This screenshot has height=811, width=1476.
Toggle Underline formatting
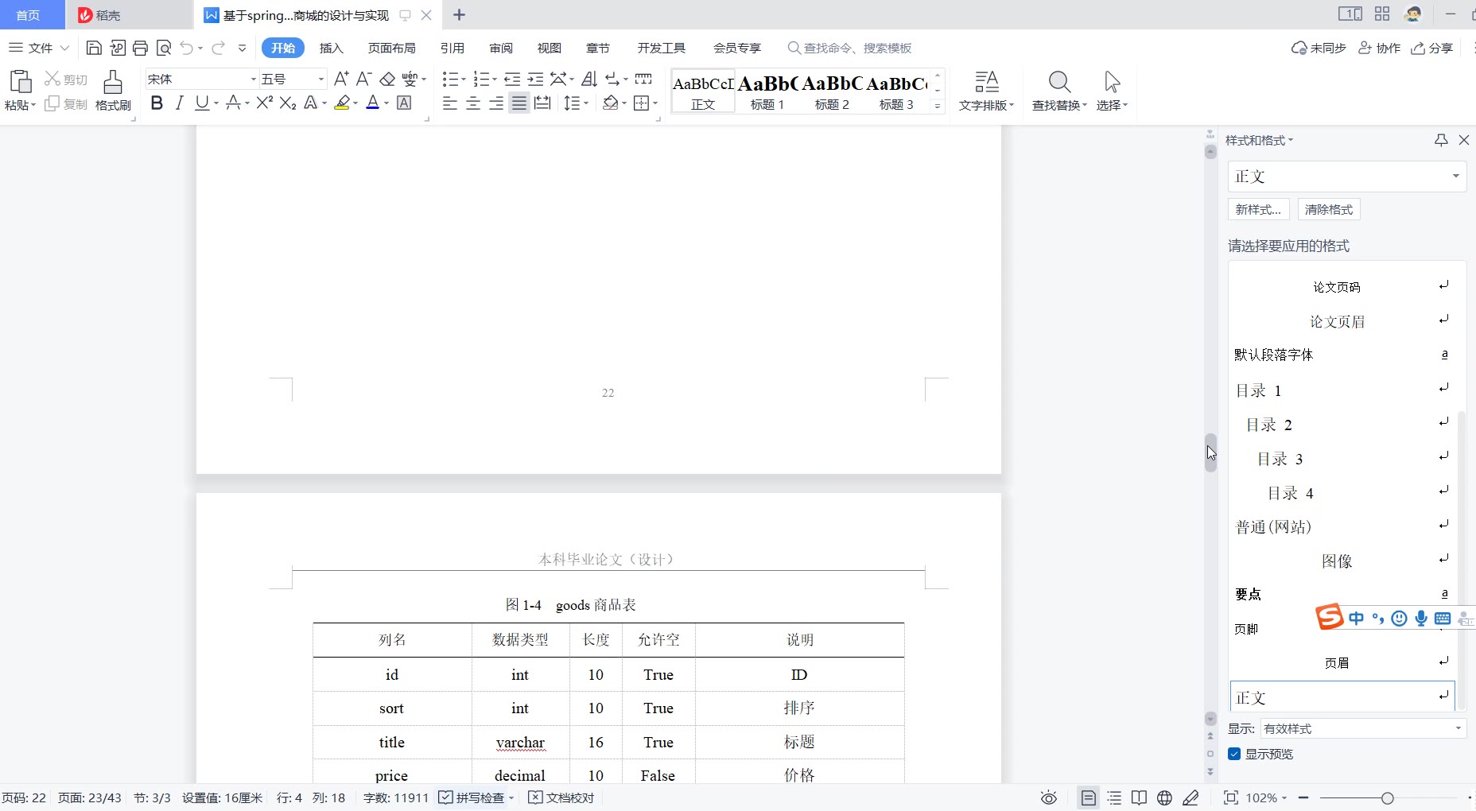202,103
